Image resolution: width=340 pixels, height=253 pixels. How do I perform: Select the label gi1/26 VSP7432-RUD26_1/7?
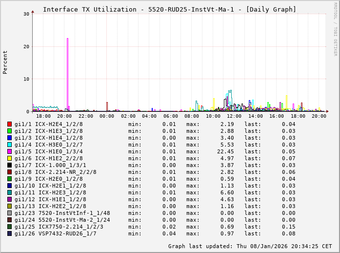point(56,233)
